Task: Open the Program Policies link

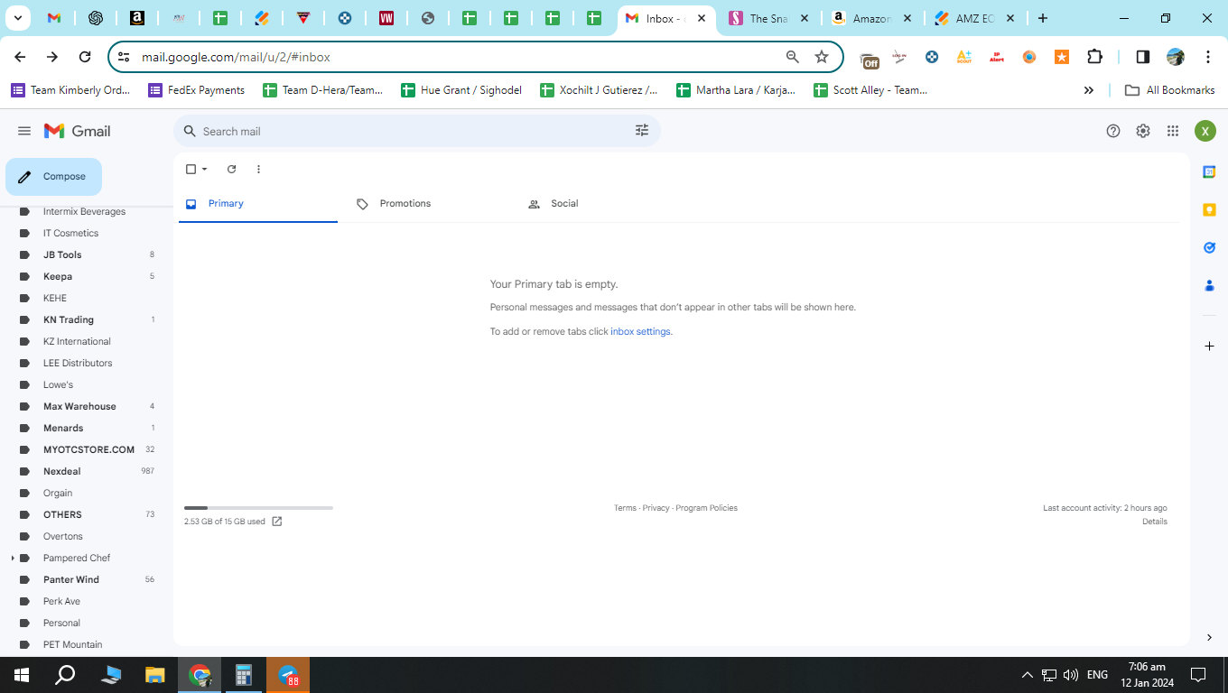Action: click(x=706, y=508)
